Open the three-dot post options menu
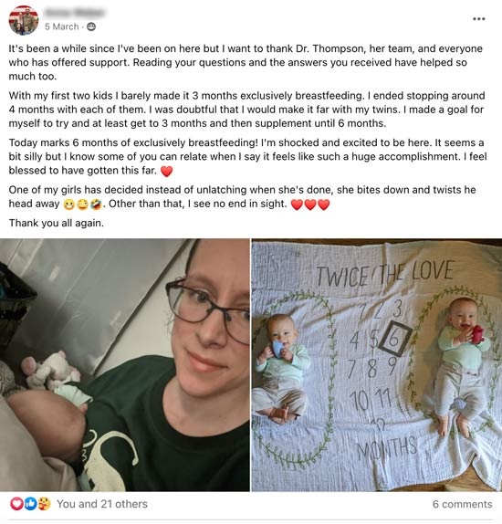This screenshot has width=502, height=524. click(x=478, y=18)
